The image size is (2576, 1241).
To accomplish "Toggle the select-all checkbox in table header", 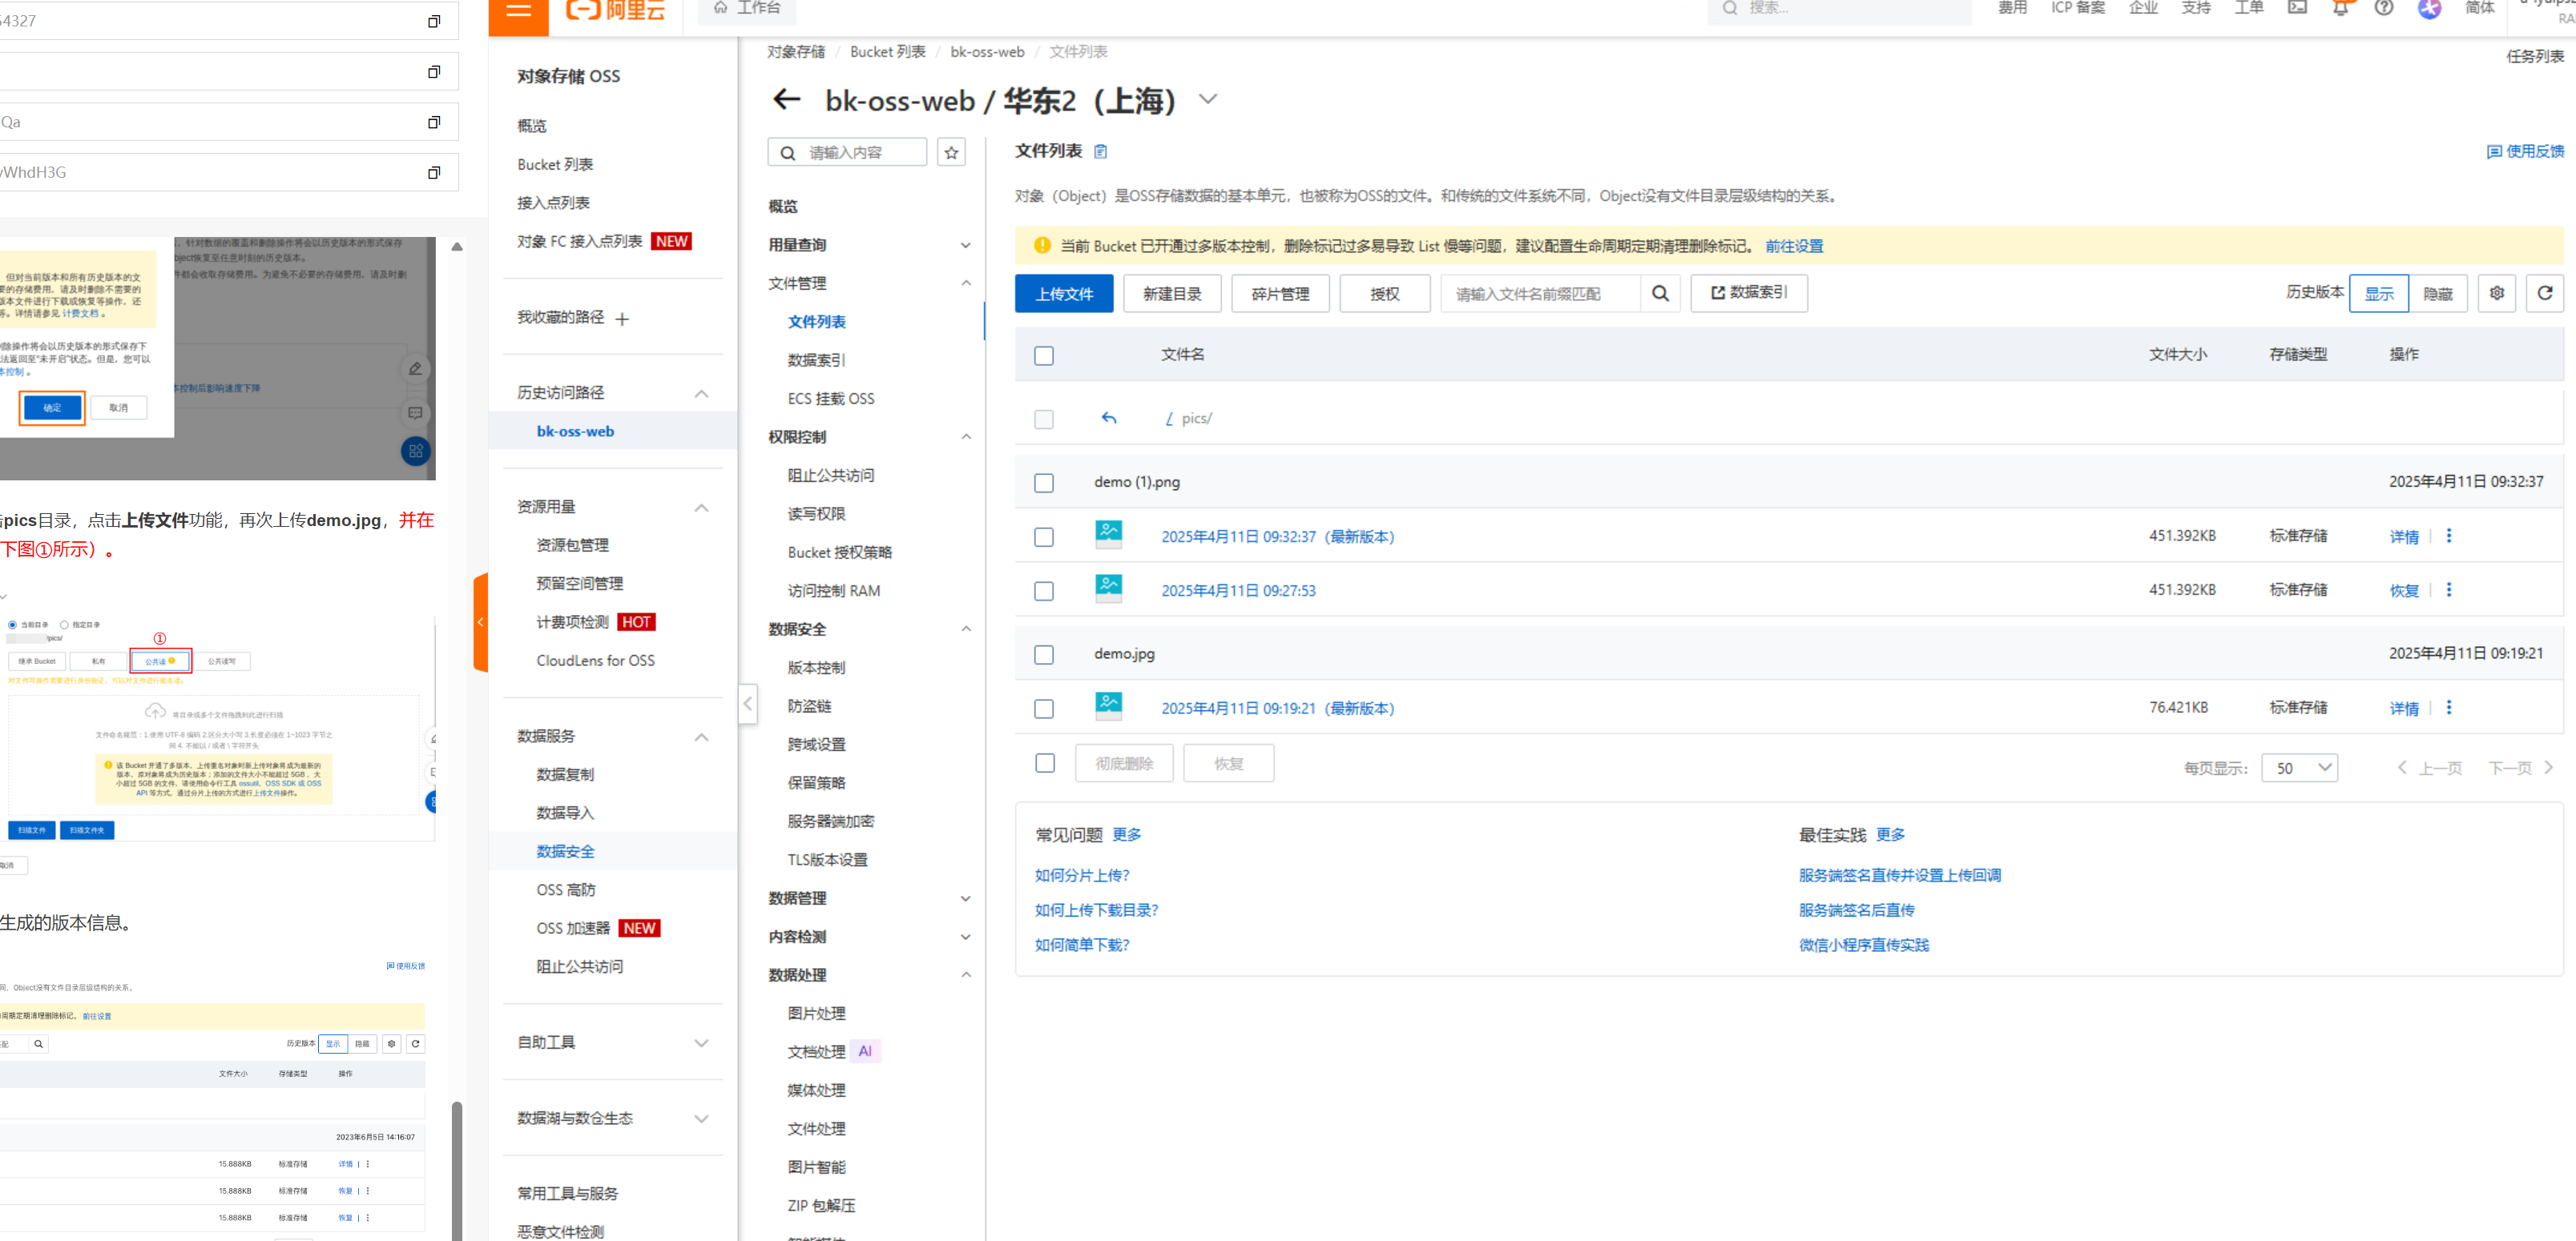I will tap(1044, 355).
